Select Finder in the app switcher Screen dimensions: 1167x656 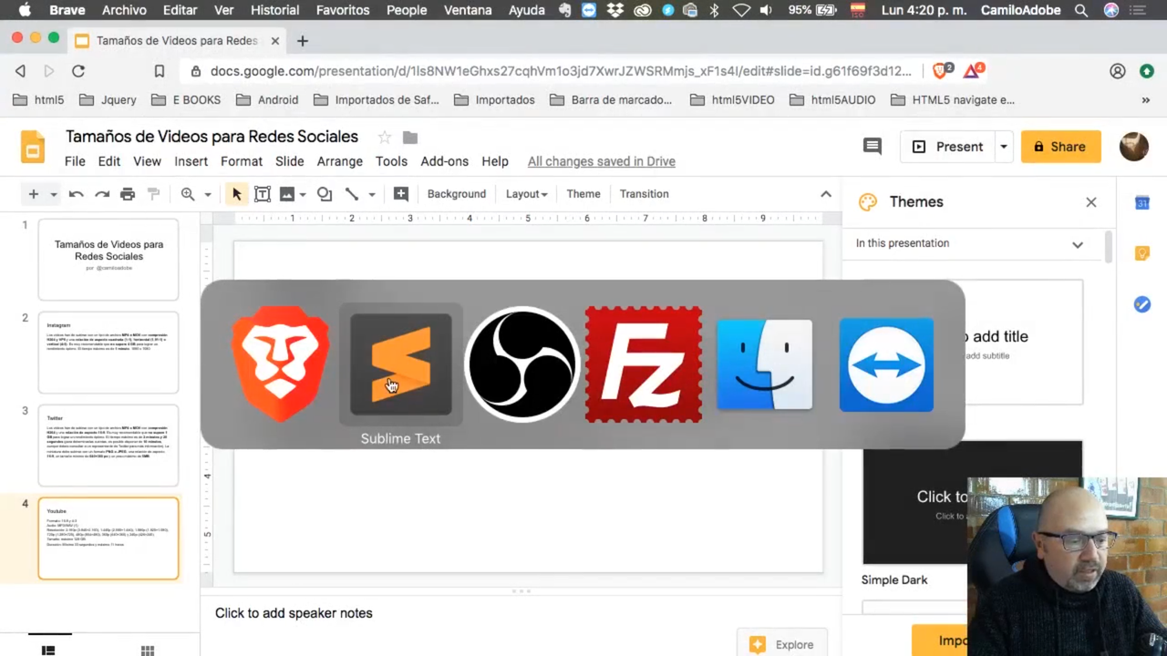tap(765, 364)
